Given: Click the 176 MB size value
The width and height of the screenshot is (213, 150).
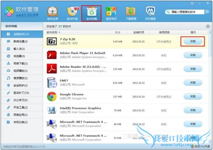Looking at the screenshot, I should click(x=118, y=69).
